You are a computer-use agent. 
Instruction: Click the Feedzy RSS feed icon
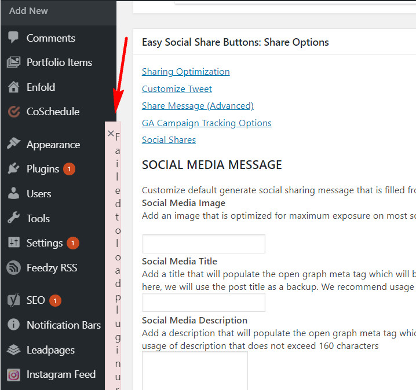pos(13,267)
